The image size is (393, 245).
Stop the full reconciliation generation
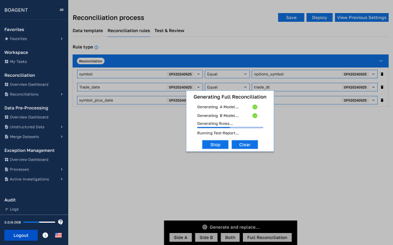click(x=215, y=144)
